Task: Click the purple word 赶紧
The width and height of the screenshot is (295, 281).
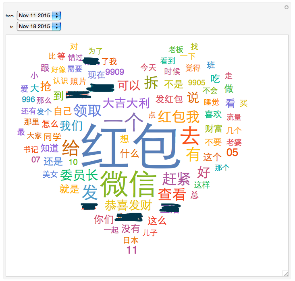Action: click(x=176, y=179)
